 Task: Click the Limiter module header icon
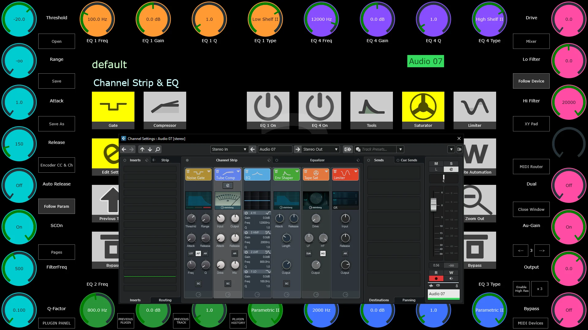pyautogui.click(x=345, y=173)
